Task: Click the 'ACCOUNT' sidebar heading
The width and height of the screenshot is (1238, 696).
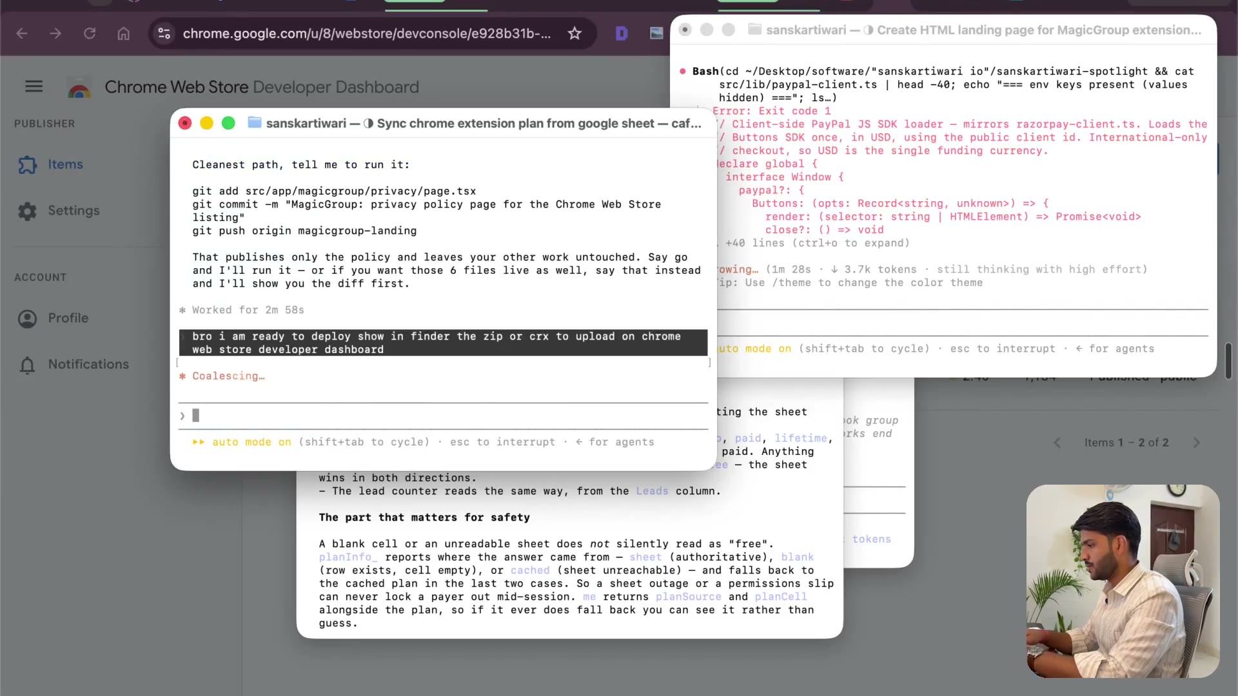Action: coord(41,278)
